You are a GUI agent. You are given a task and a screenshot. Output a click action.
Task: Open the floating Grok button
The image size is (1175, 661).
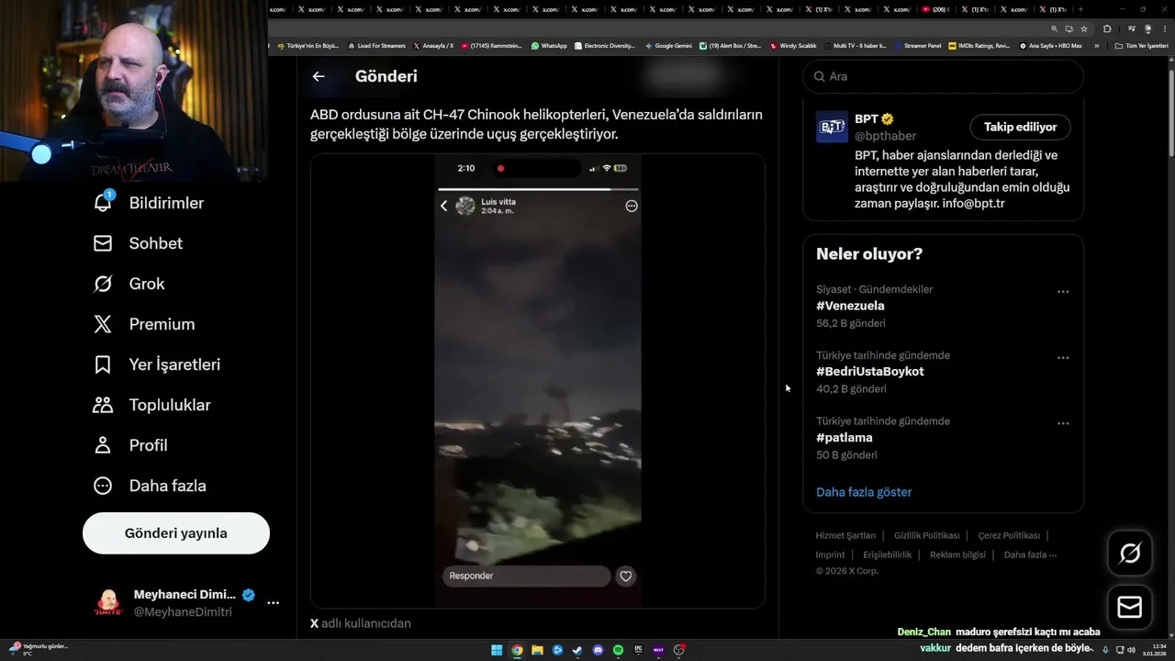click(x=1129, y=553)
